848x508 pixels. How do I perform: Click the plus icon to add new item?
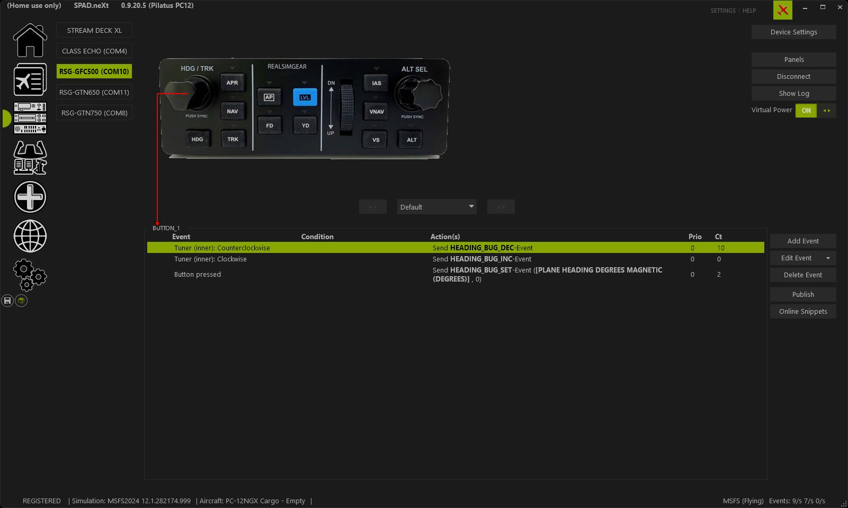pos(30,197)
